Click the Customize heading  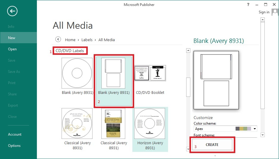tap(203, 118)
